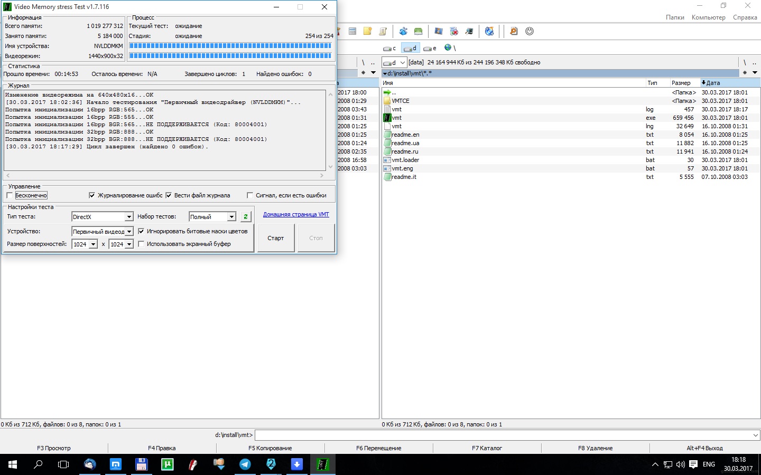Click the new folder icon with star

(368, 31)
